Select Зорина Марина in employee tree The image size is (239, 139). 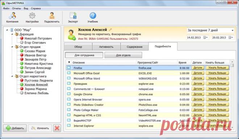[35, 89]
